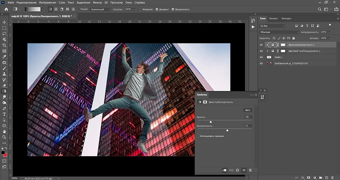Create a new group with the folder icon
Image resolution: width=340 pixels, height=180 pixels.
320,178
